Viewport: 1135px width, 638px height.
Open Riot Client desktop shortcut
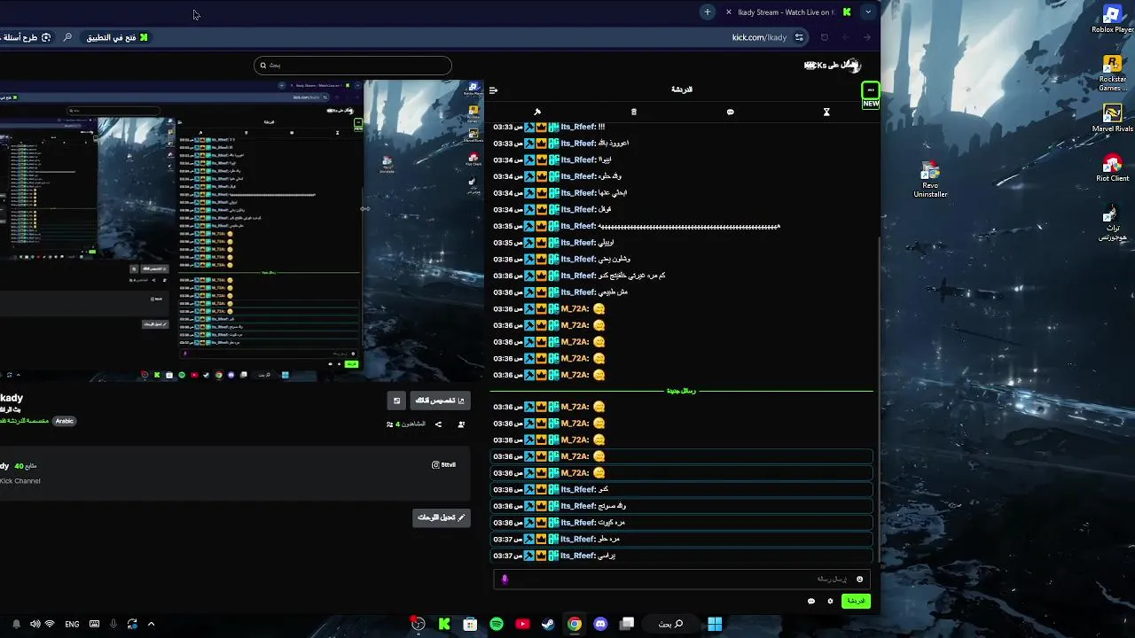point(1112,168)
